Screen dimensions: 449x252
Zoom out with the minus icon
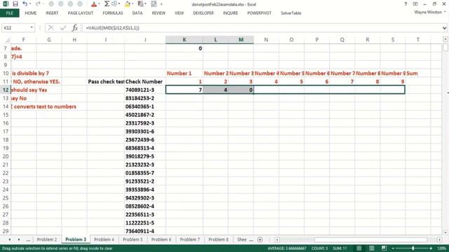pyautogui.click(x=393, y=248)
